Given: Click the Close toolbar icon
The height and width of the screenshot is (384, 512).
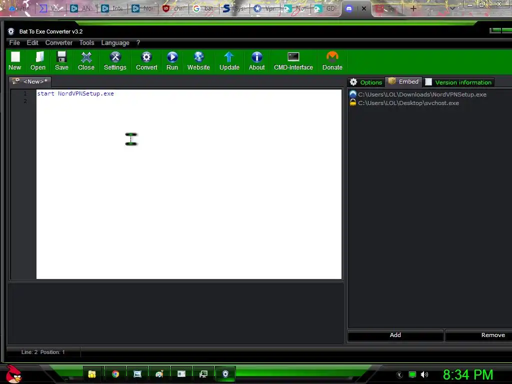Looking at the screenshot, I should (x=86, y=60).
